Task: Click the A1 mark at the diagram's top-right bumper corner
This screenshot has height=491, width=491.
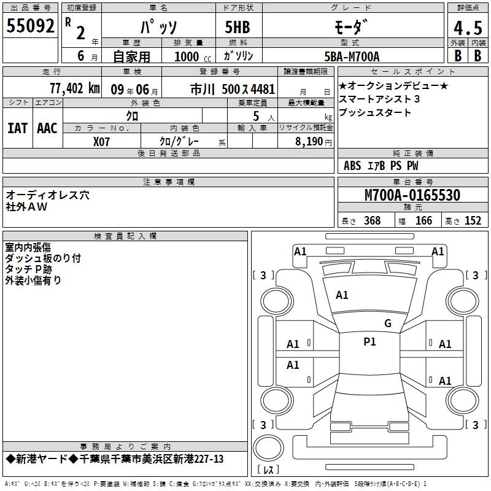Action: (x=438, y=252)
